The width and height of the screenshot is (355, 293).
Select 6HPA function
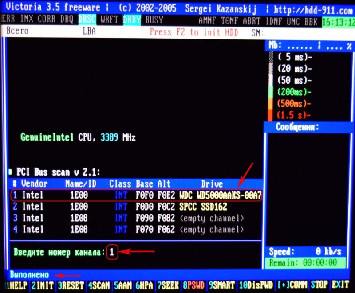145,285
